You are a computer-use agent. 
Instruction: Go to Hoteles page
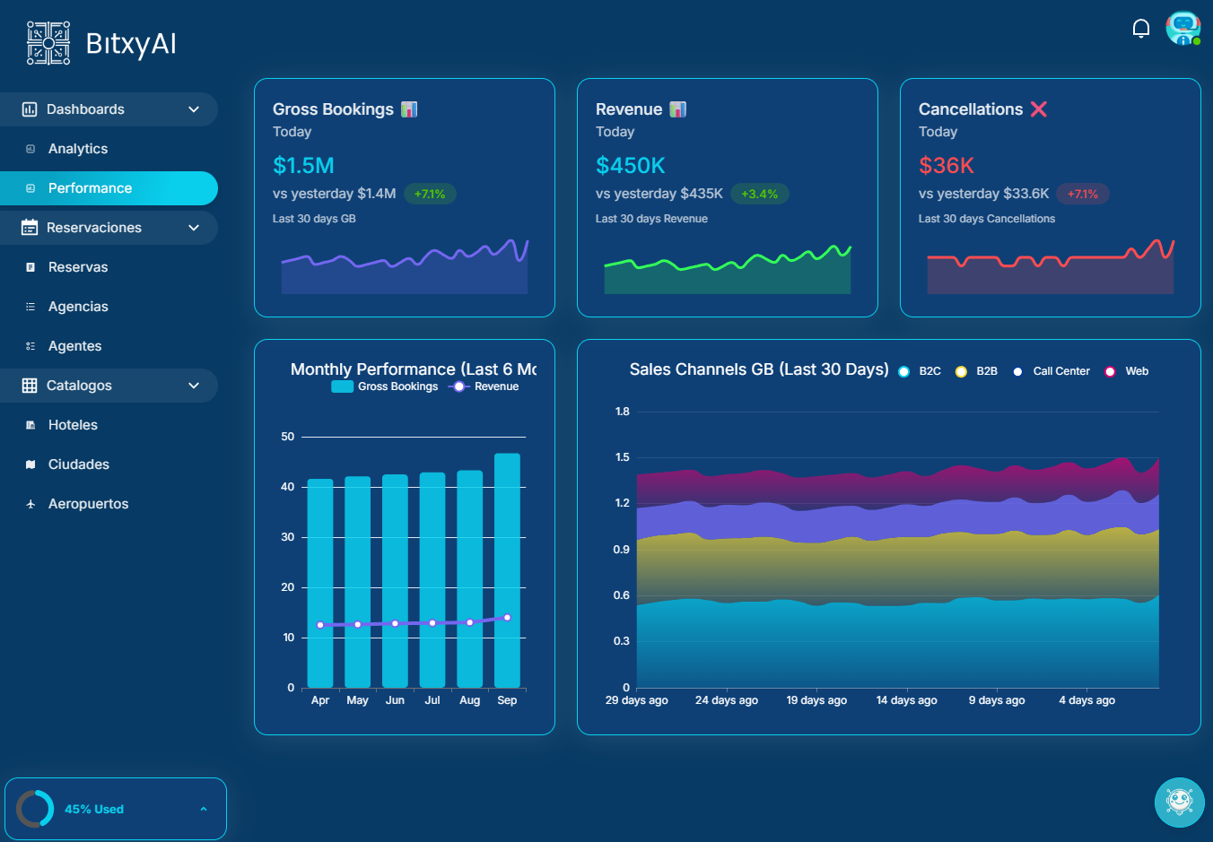[73, 425]
